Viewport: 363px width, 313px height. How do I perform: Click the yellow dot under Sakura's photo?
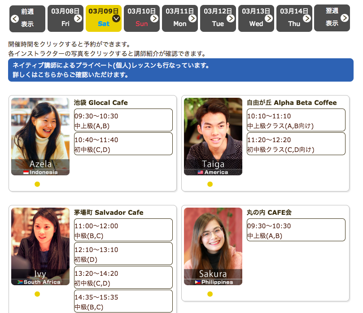[210, 294]
